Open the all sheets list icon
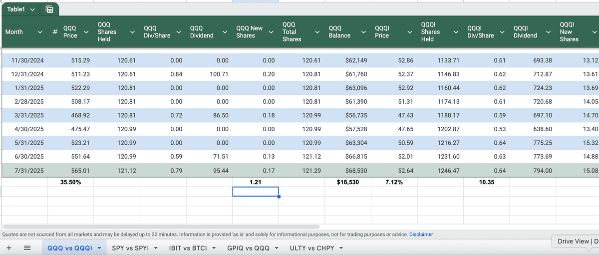 click(27, 248)
